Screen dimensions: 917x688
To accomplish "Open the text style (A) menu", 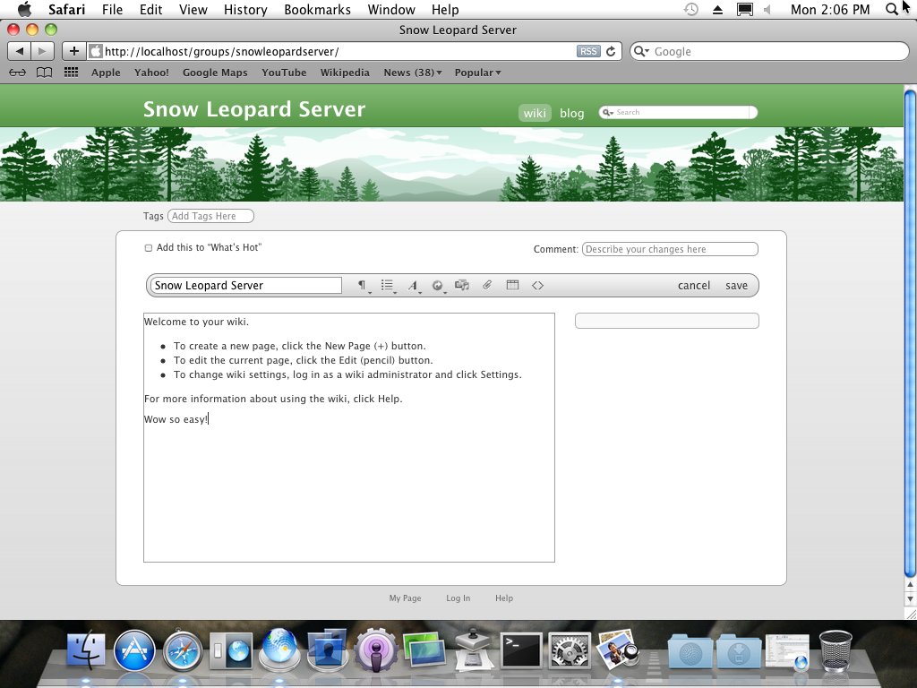I will coord(414,286).
